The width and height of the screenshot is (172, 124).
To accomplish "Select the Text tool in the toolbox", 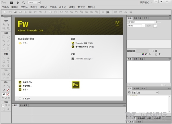I will 8,61.
